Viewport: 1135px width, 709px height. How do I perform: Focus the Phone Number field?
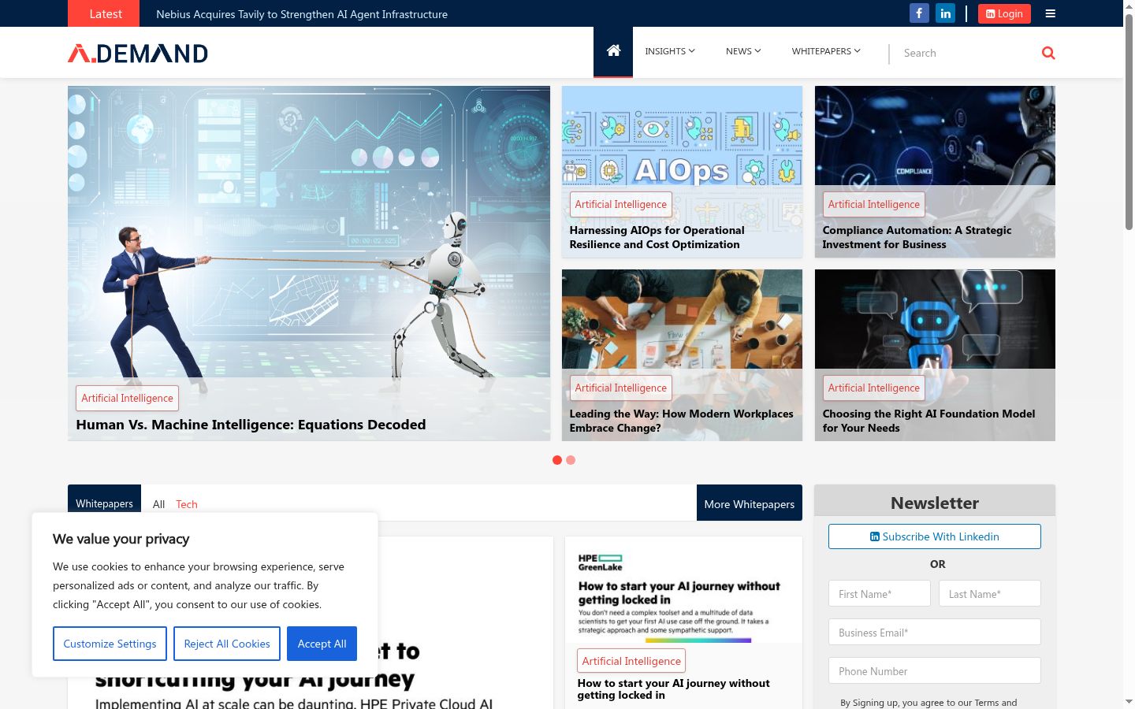tap(934, 670)
